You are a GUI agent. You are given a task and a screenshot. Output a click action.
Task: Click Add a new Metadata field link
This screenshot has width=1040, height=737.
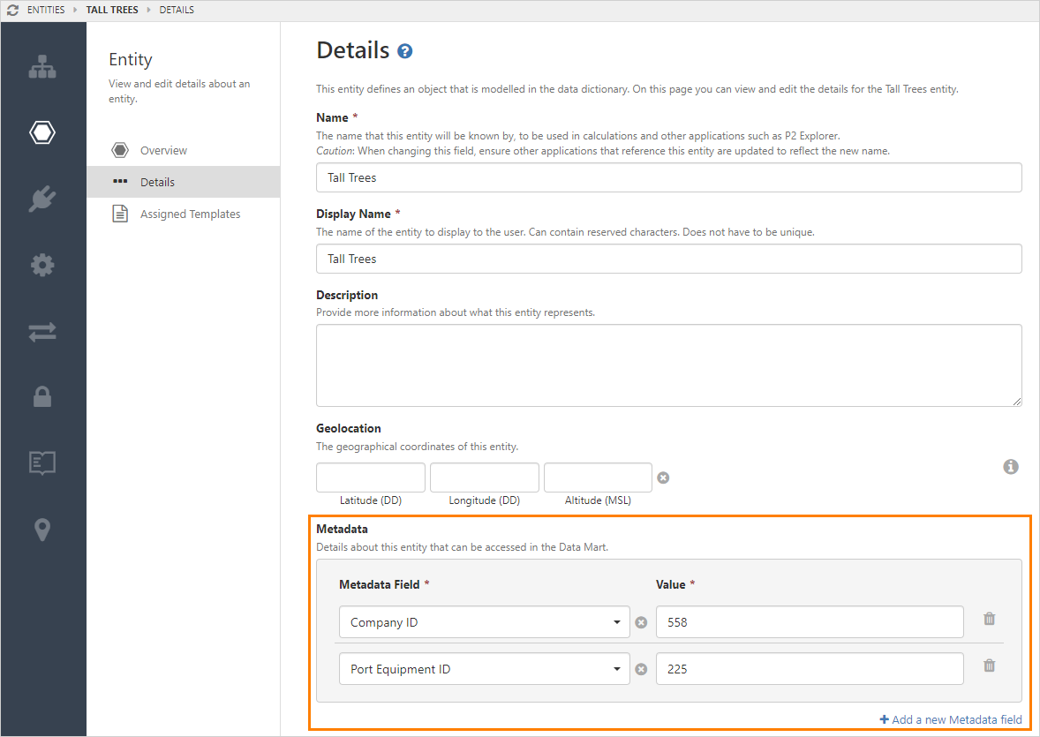(951, 719)
